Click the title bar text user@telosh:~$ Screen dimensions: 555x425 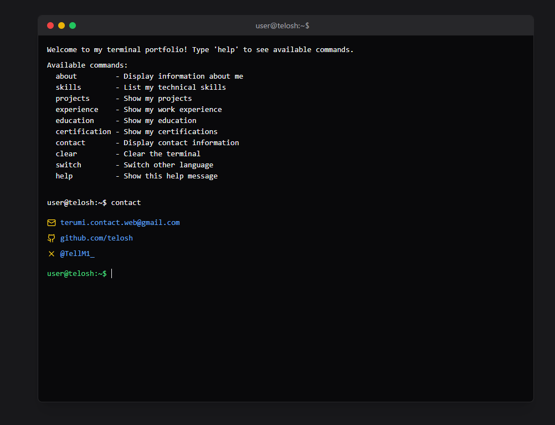click(x=282, y=26)
